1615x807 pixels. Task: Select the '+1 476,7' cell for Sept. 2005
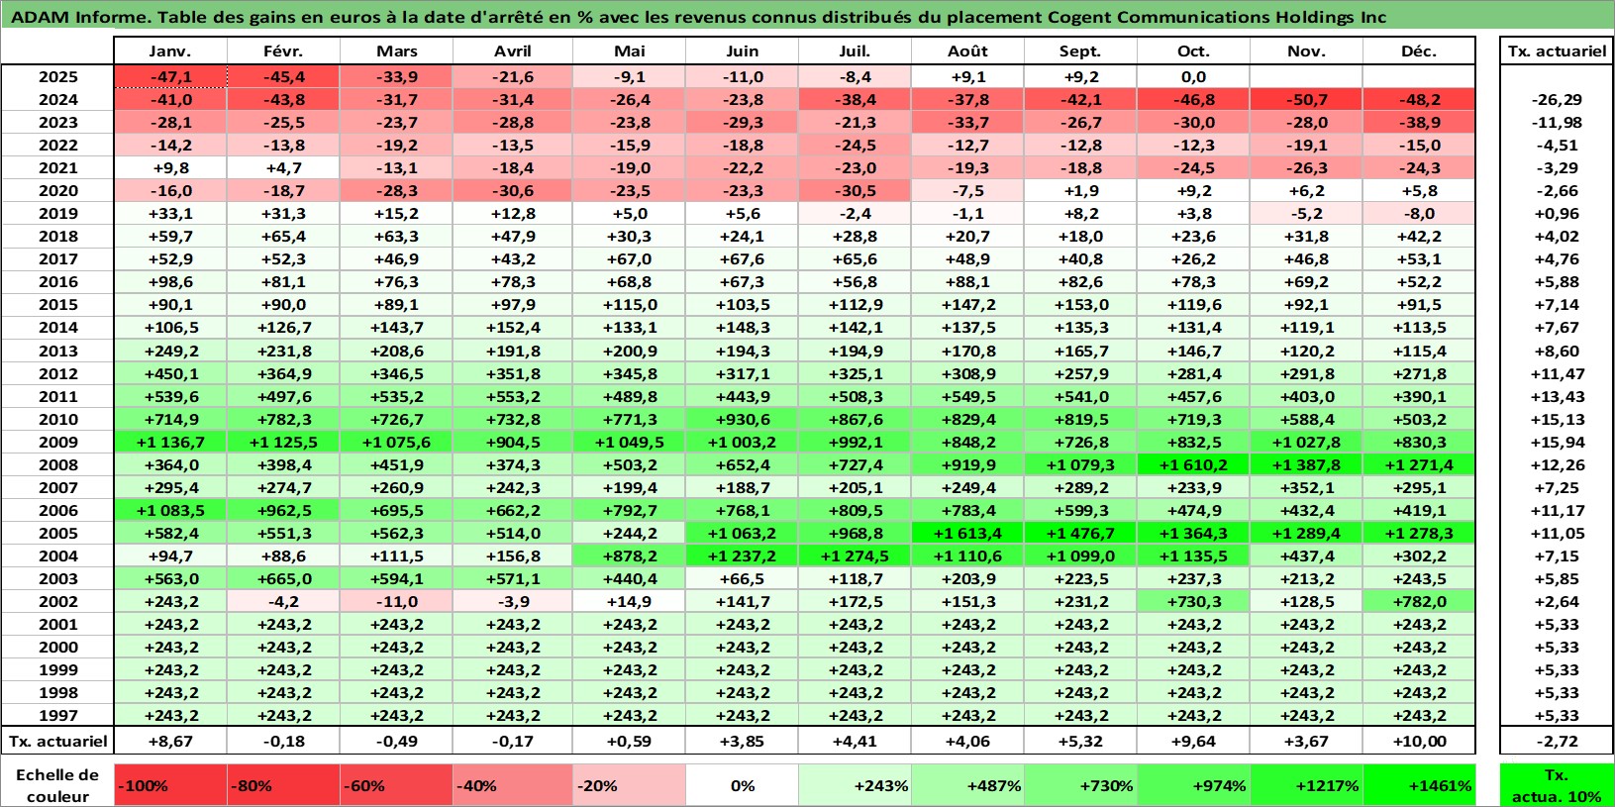1081,533
